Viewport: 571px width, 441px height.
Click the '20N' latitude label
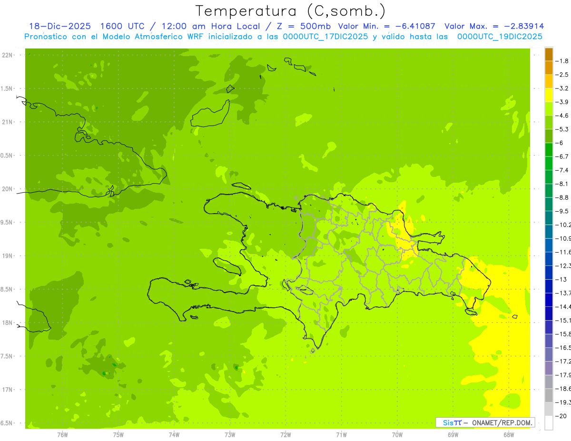pos(8,189)
